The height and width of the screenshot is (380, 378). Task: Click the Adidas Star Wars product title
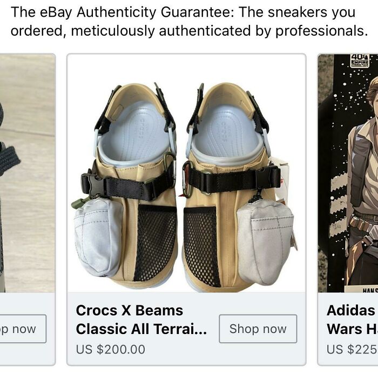coord(352,319)
